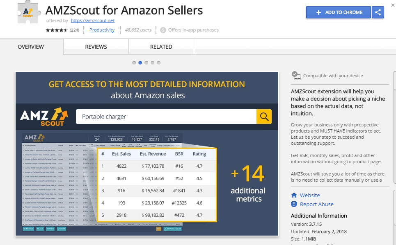Viewport: 396px width, 245px height.
Task: Open the Overview tab
Action: click(x=31, y=47)
